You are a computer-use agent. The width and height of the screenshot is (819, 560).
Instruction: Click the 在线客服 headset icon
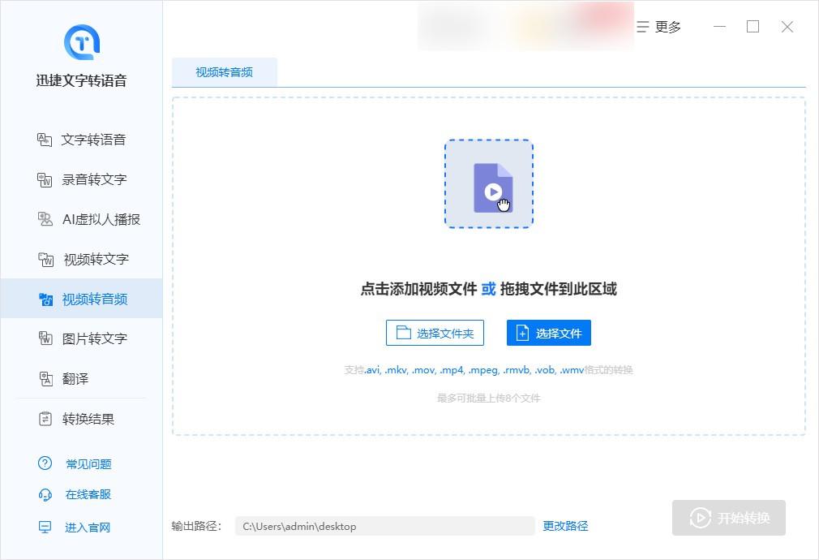pos(45,494)
